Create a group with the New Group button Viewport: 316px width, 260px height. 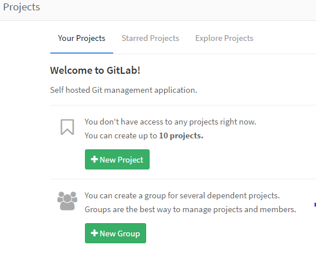116,233
